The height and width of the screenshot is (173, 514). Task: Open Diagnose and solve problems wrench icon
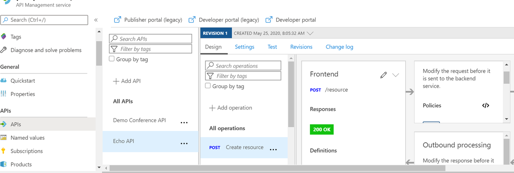3,50
